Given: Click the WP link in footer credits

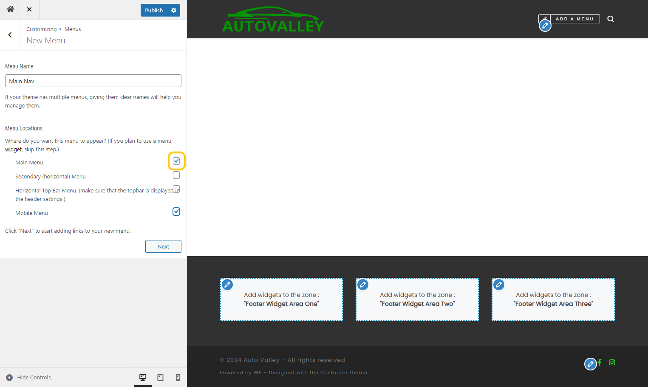Looking at the screenshot, I should point(258,373).
